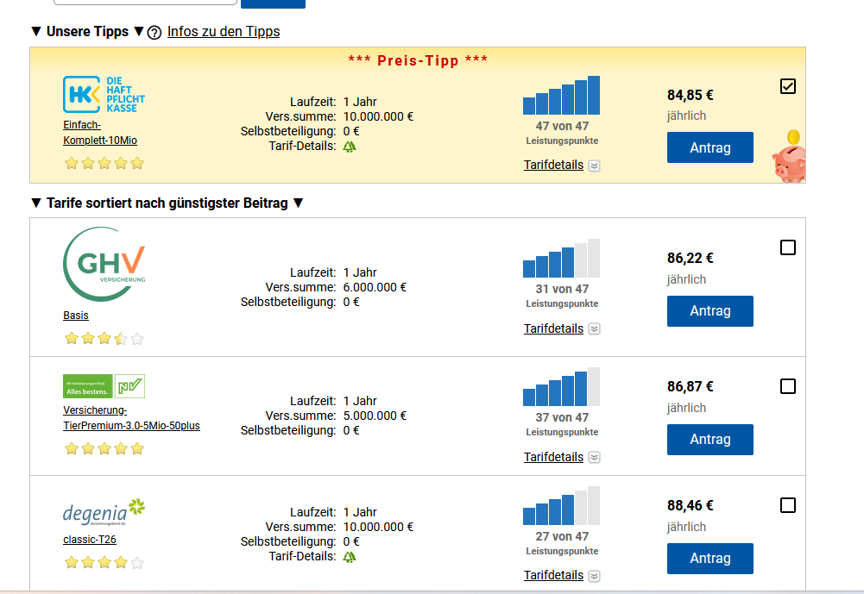Viewport: 864px width, 594px height.
Task: Click the five-star rating under Einfach-Komplett-10Mio
Action: pos(104,163)
